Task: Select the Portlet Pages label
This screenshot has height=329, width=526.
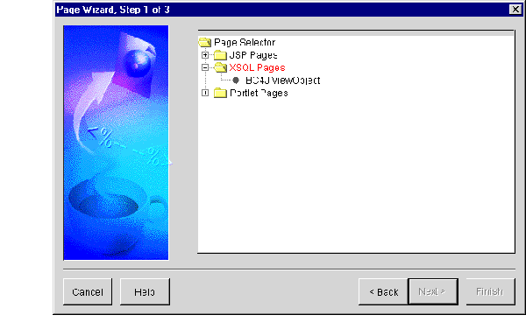Action: click(259, 93)
